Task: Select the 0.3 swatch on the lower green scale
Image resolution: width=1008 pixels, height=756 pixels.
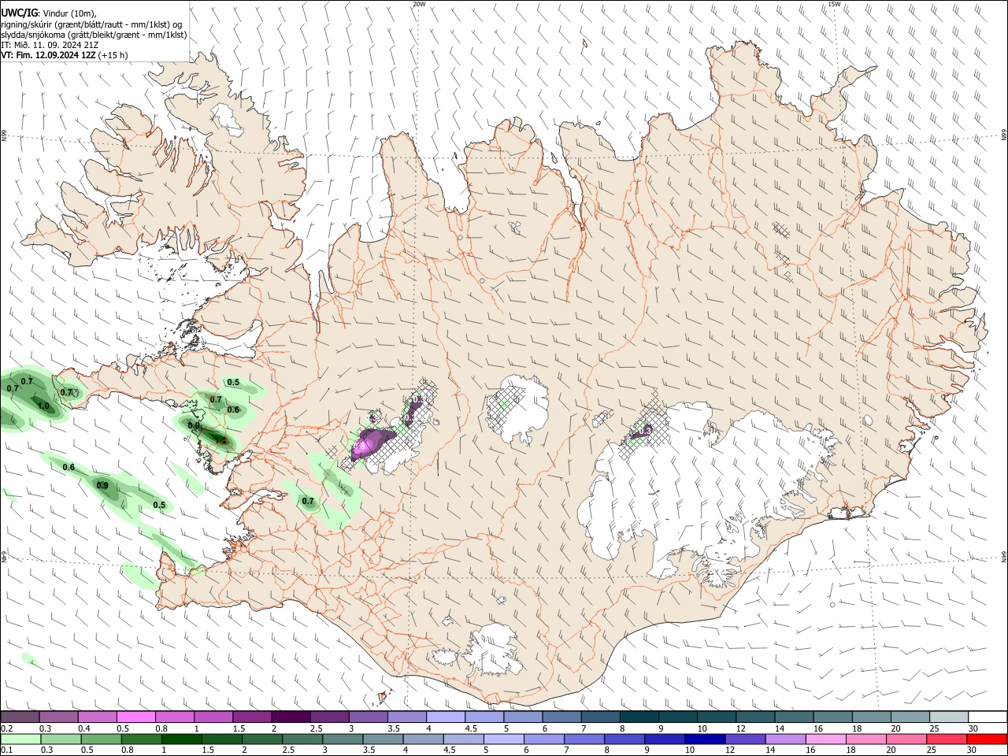Action: point(61,739)
